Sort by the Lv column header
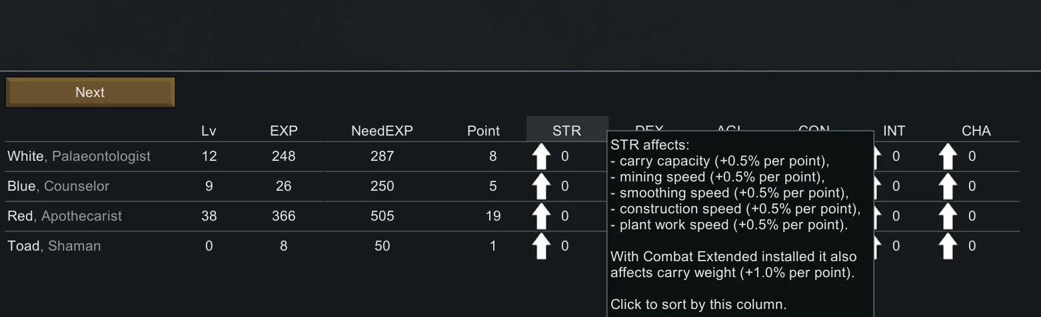1041x317 pixels. pos(209,131)
